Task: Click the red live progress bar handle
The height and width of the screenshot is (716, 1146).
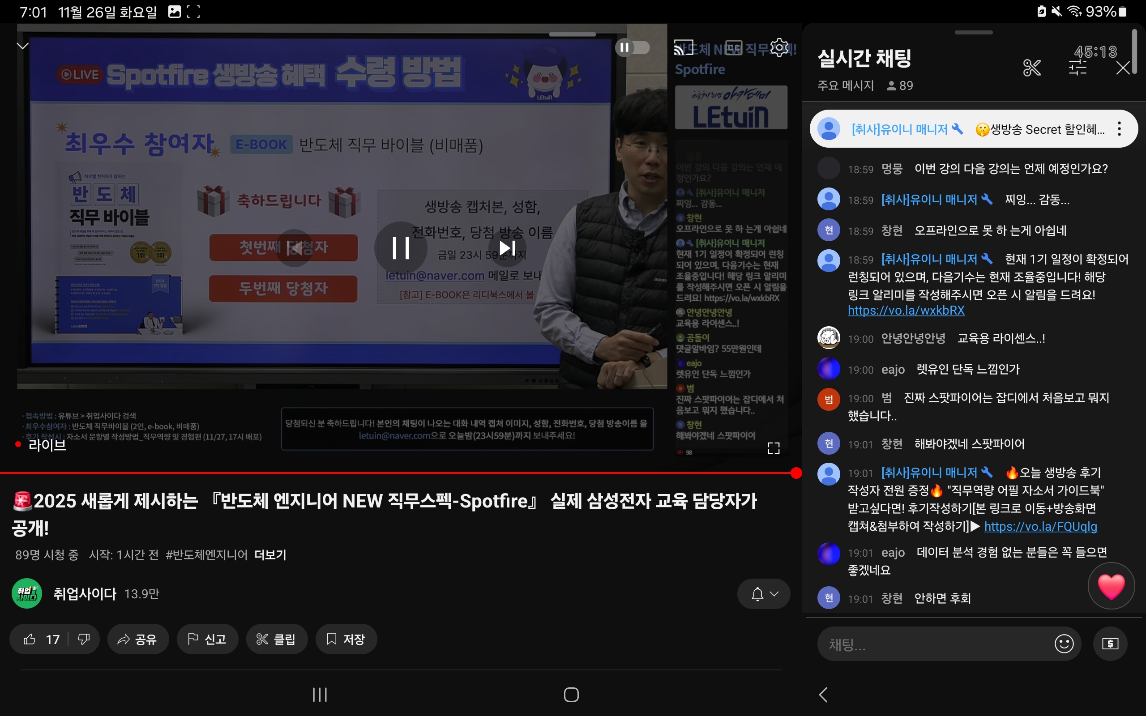Action: coord(796,473)
